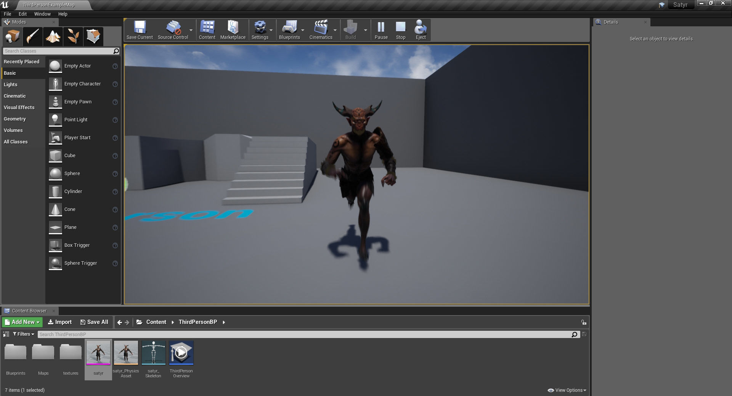Viewport: 732px width, 396px height.
Task: Go forward in Content Browser history
Action: point(127,322)
